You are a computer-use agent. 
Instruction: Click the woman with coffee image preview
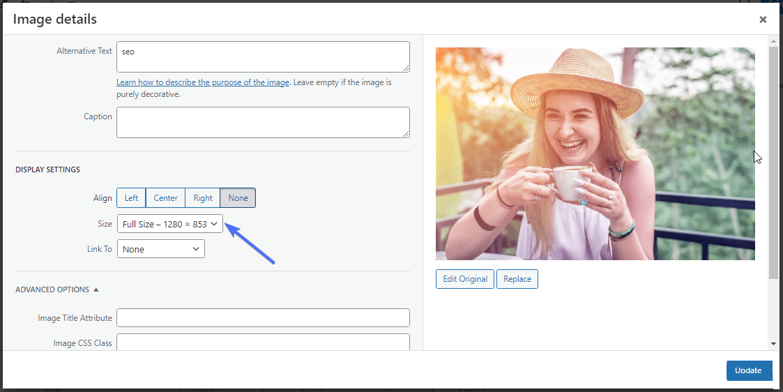595,154
